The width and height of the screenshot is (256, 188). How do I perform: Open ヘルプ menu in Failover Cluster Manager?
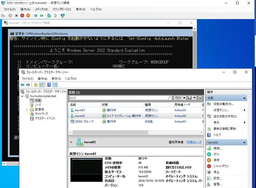(71, 79)
